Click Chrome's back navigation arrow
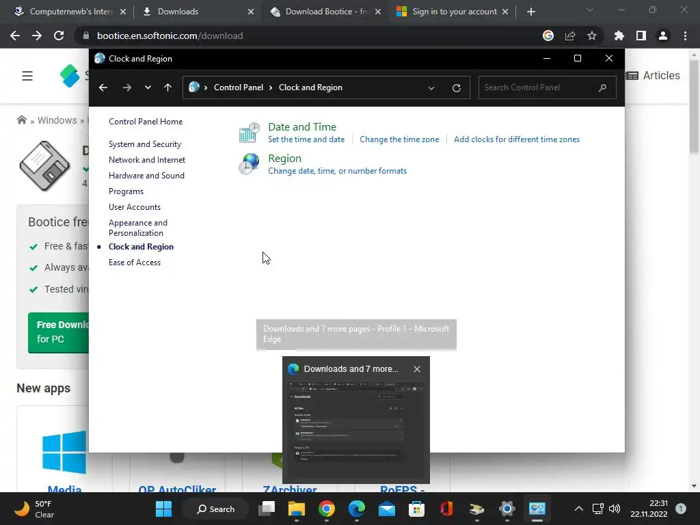Image resolution: width=700 pixels, height=525 pixels. click(x=15, y=36)
